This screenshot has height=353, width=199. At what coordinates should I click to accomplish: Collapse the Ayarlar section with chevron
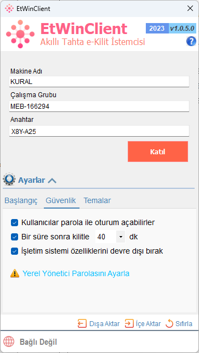pos(52,180)
